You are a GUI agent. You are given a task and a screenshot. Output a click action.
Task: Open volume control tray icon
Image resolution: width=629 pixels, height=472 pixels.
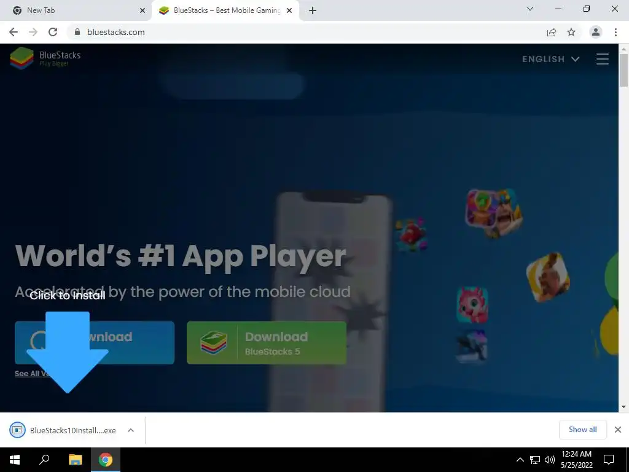(550, 460)
